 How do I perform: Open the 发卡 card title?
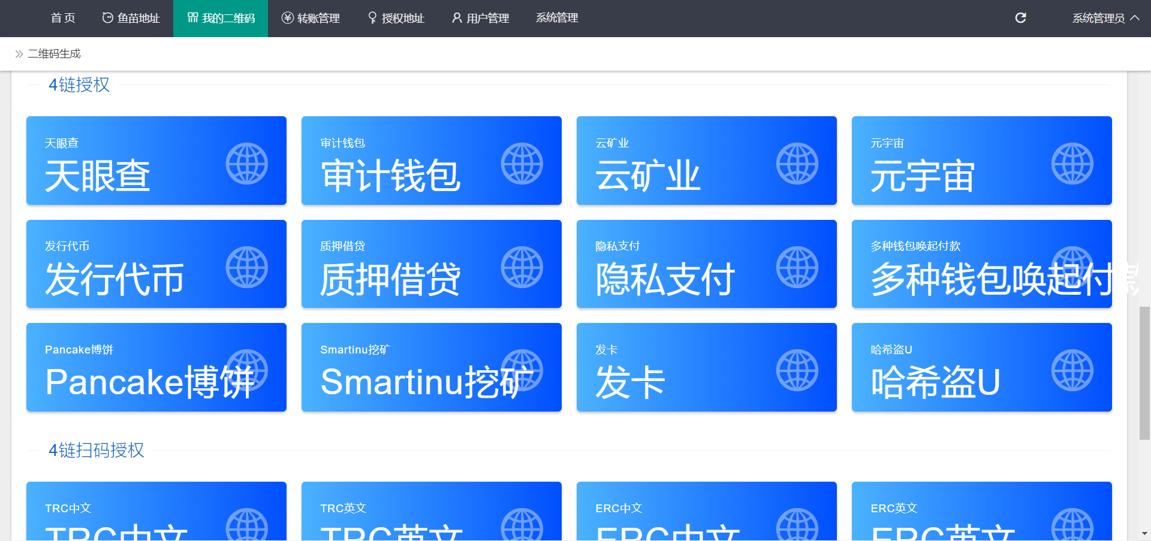pyautogui.click(x=630, y=383)
